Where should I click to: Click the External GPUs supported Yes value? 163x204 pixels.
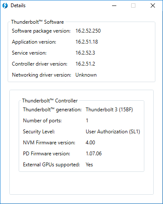(x=89, y=165)
